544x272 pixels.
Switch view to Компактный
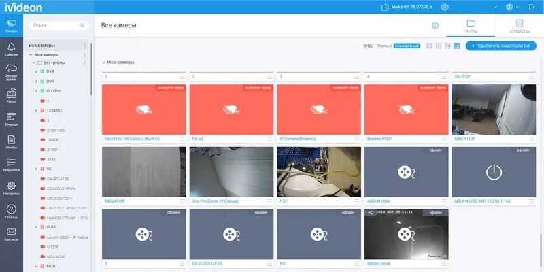[407, 46]
